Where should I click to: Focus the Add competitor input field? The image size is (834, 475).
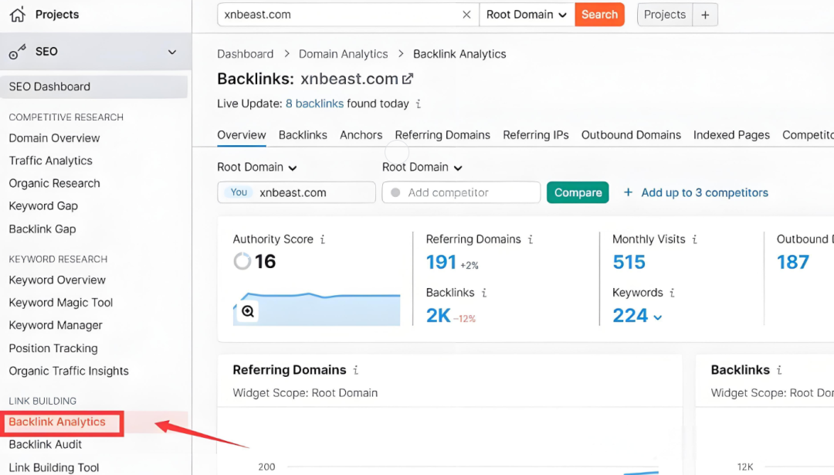[x=461, y=192]
